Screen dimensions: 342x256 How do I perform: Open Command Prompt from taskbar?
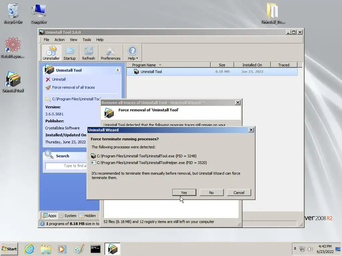point(96,249)
